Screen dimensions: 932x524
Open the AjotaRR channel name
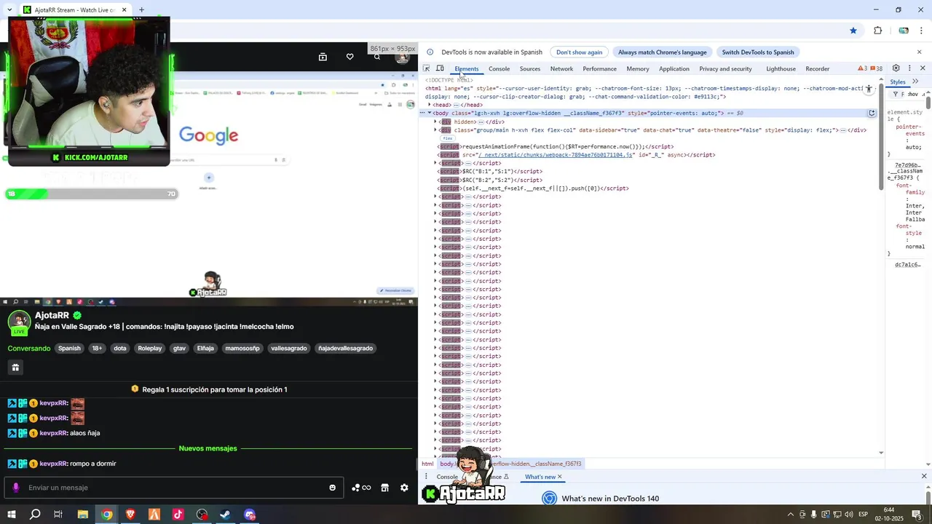pos(52,315)
